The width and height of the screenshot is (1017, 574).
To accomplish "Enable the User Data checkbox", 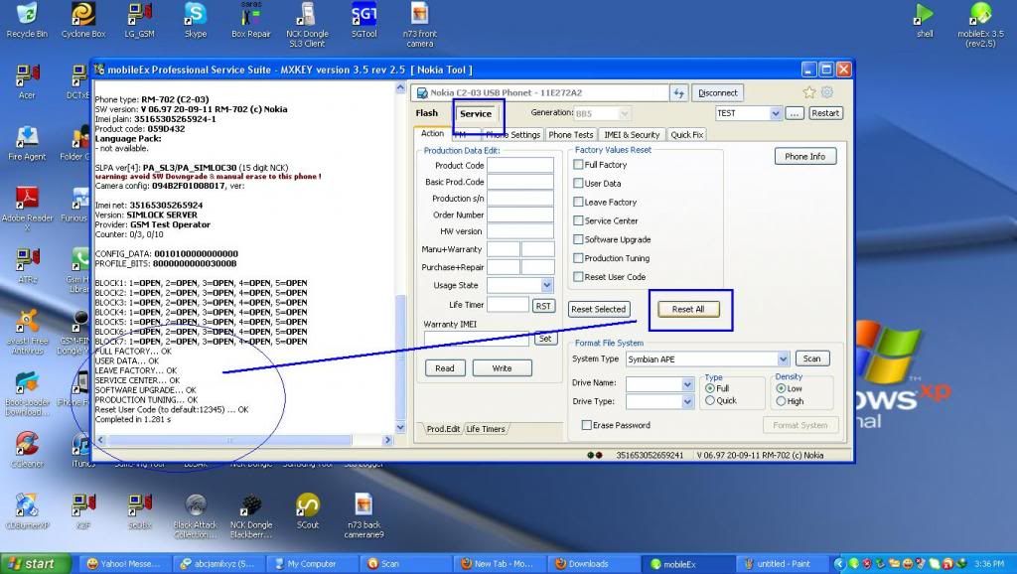I will [578, 184].
